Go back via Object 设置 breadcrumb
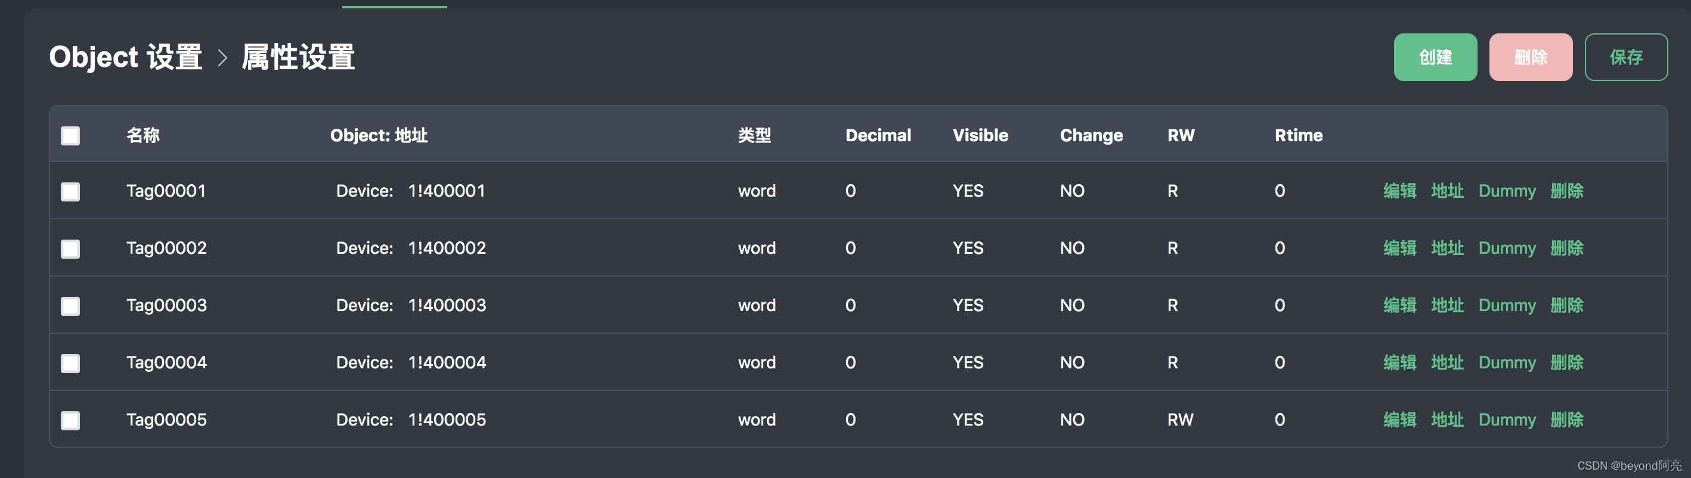 (x=126, y=57)
